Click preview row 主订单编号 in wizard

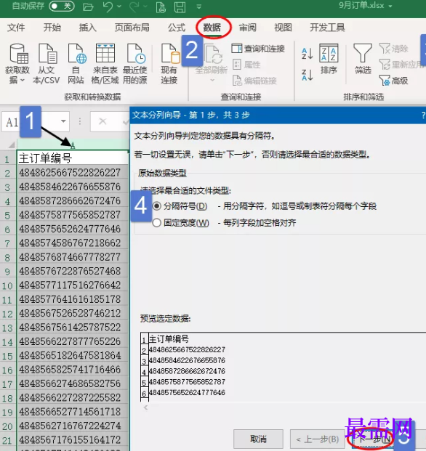(169, 339)
